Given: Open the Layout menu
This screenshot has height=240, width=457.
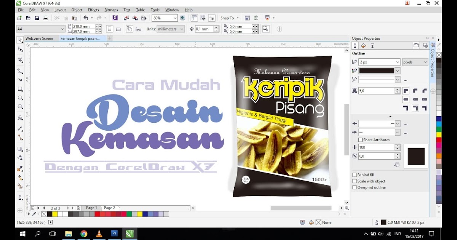Looking at the screenshot, I should [60, 10].
